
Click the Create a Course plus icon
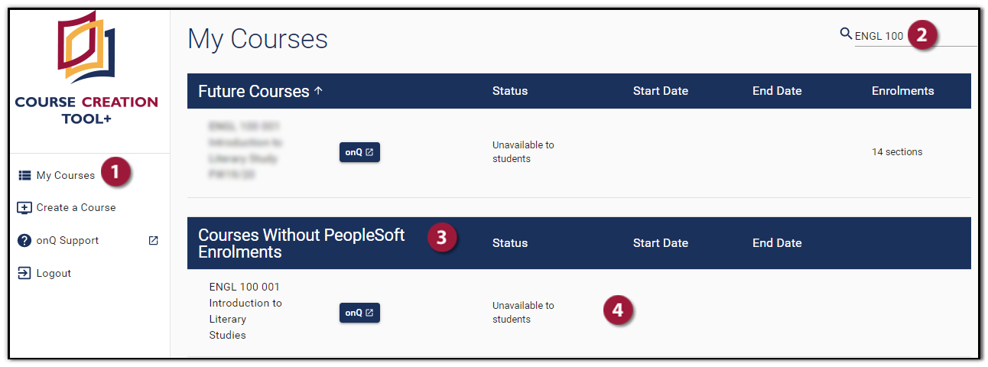coord(24,208)
